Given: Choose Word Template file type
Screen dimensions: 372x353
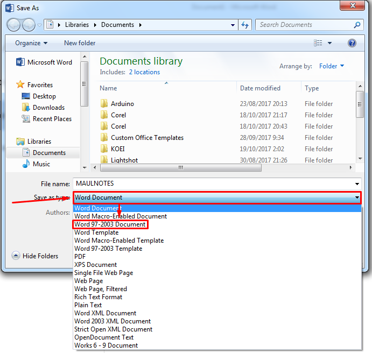Looking at the screenshot, I should 217,232.
